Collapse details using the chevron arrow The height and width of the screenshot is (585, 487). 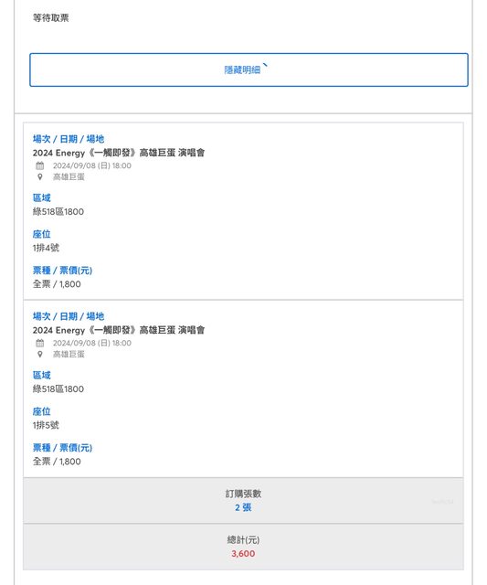265,66
